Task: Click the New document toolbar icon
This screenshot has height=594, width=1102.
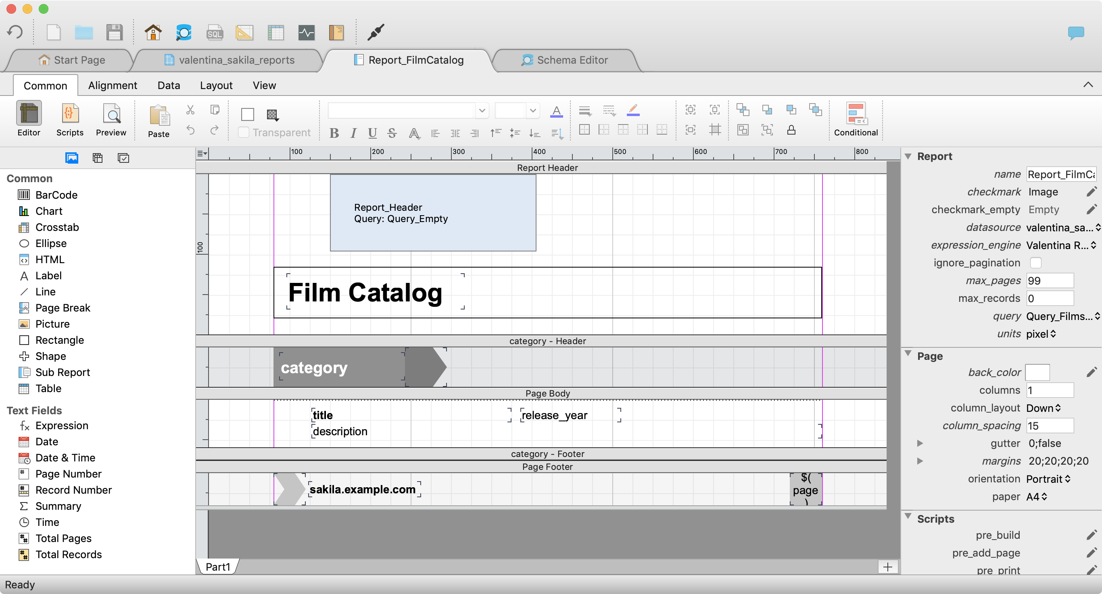Action: pyautogui.click(x=54, y=32)
